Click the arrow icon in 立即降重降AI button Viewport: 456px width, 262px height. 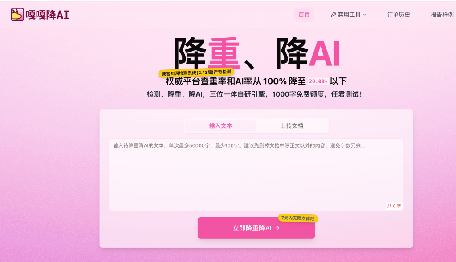point(277,228)
